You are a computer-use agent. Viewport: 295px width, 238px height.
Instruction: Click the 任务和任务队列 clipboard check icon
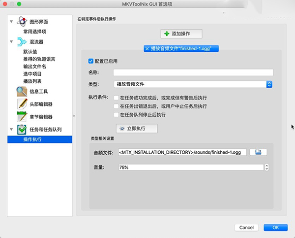click(22, 130)
